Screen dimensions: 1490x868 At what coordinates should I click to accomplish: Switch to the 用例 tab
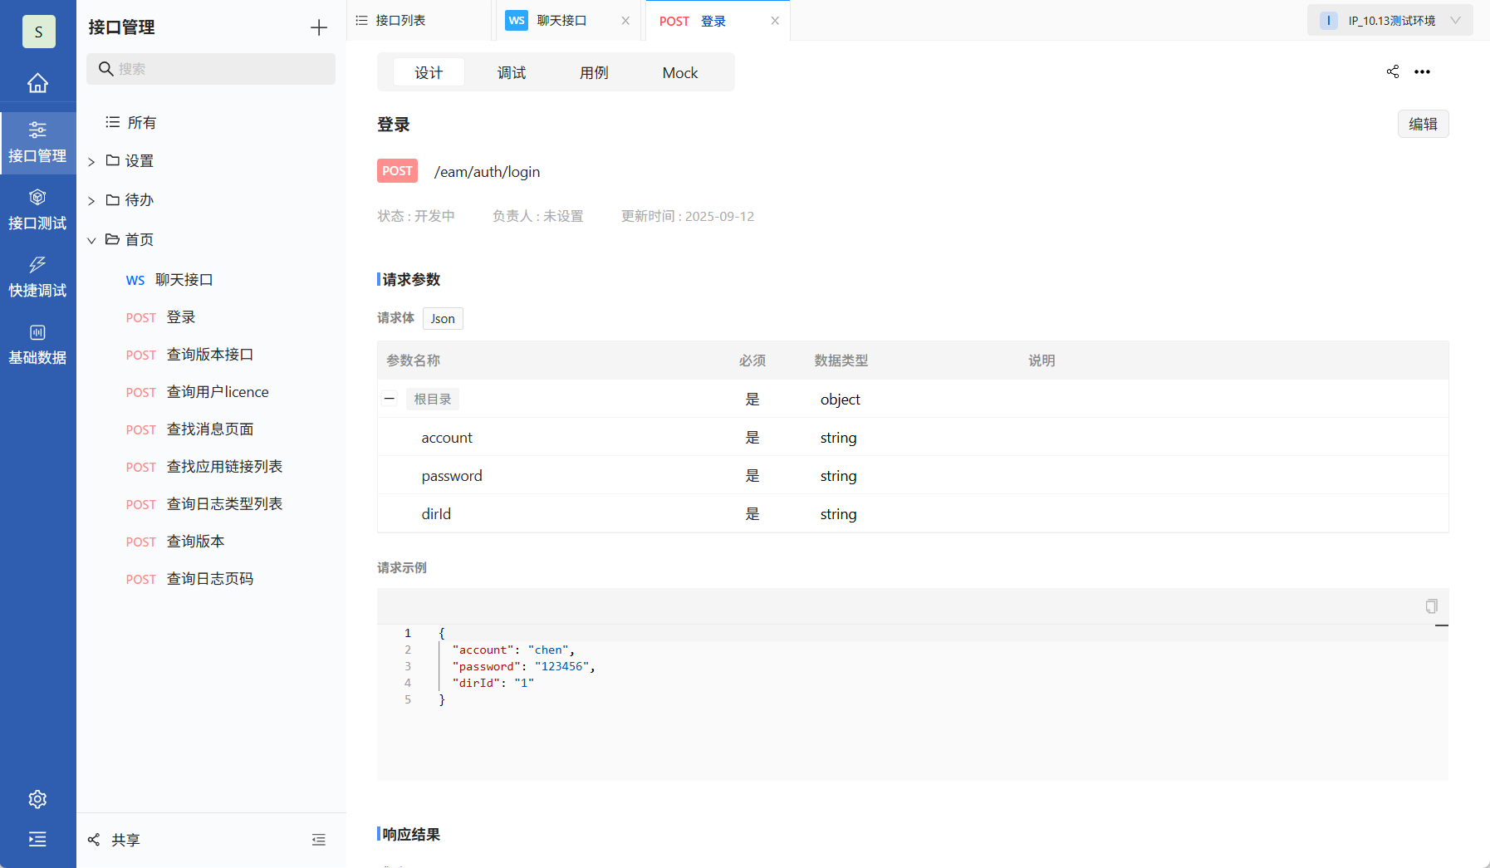coord(594,72)
